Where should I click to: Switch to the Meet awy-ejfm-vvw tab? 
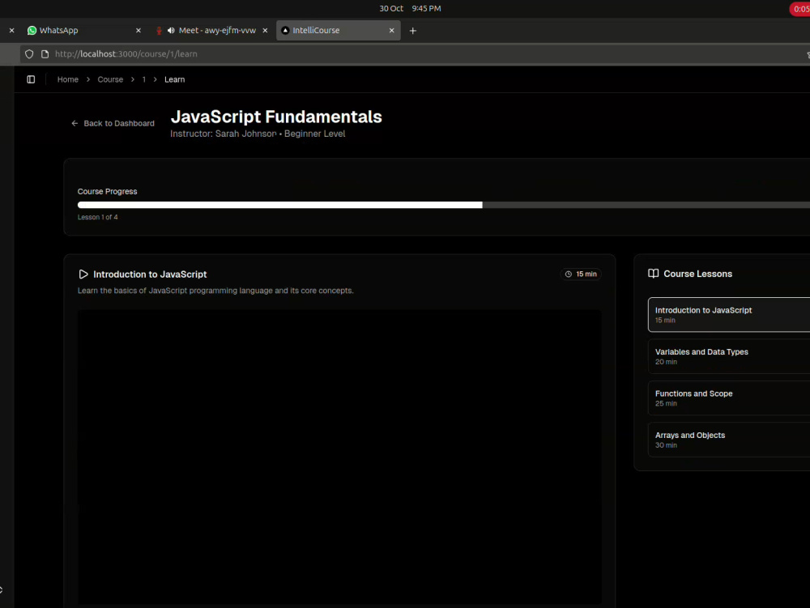(211, 31)
